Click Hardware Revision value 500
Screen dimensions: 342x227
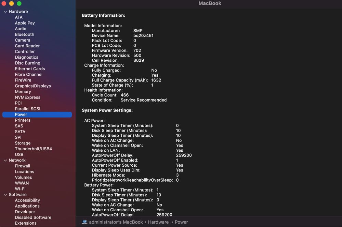137,56
